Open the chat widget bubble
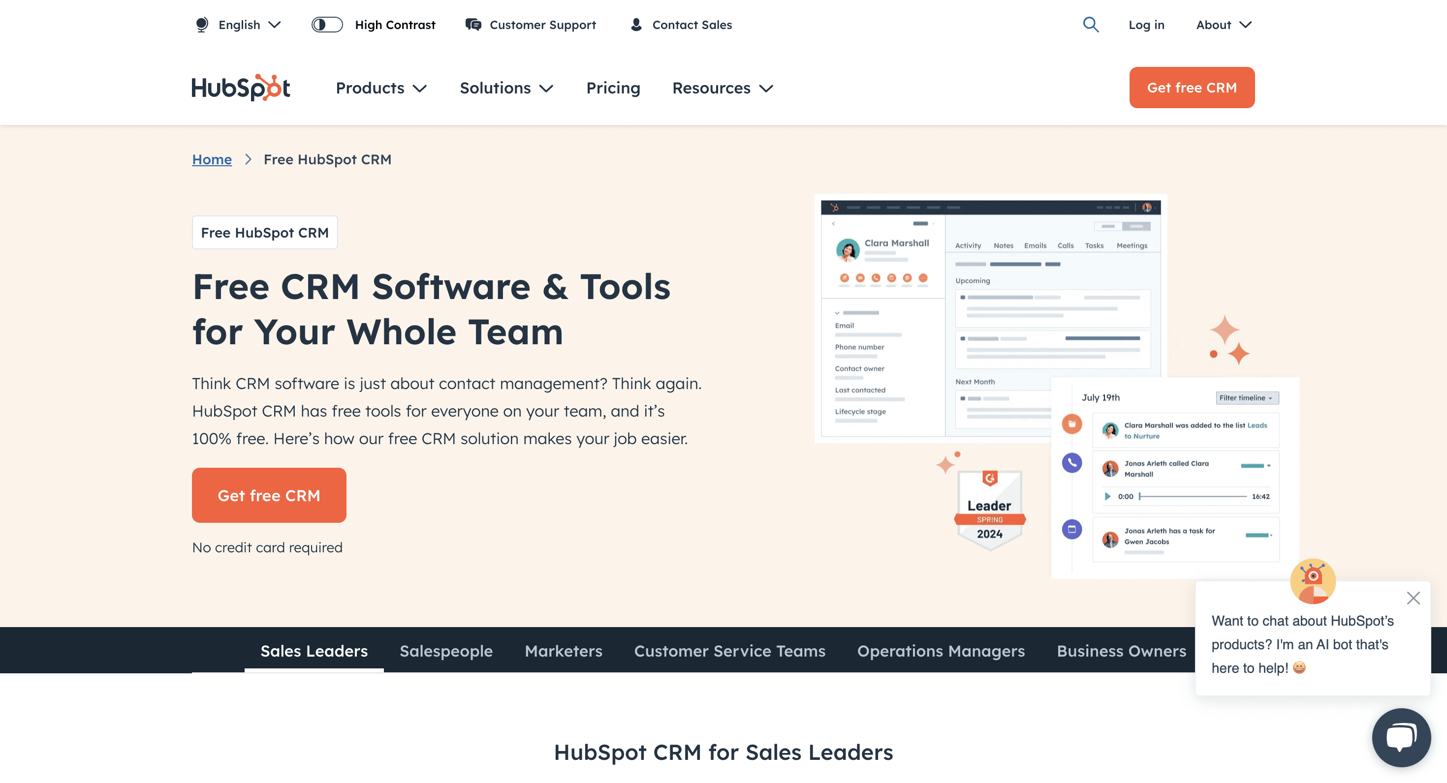The image size is (1447, 783). (x=1401, y=737)
